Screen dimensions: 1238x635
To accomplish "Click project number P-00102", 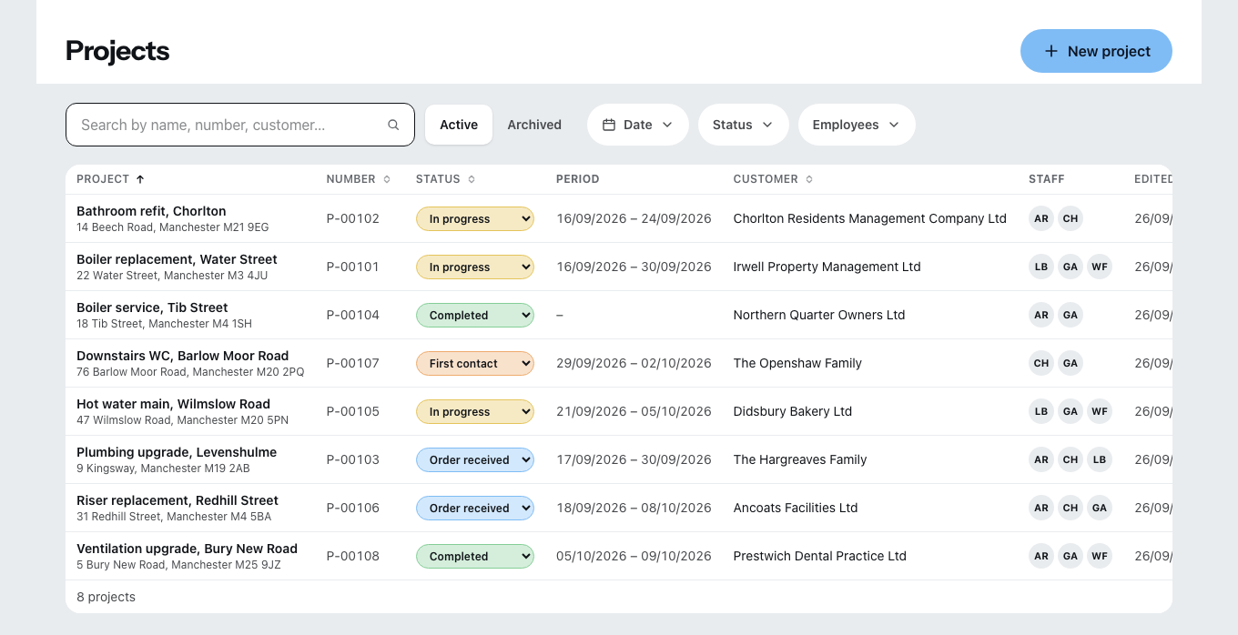I will [x=353, y=218].
